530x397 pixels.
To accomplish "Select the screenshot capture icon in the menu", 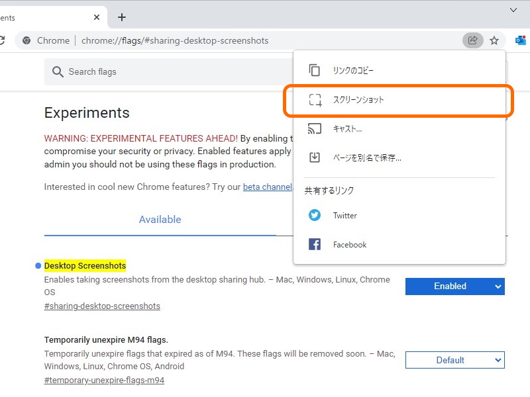I will tap(314, 99).
